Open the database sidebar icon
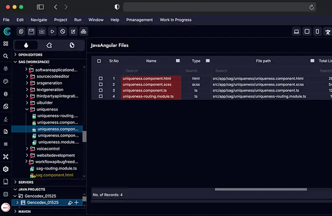 6,94
